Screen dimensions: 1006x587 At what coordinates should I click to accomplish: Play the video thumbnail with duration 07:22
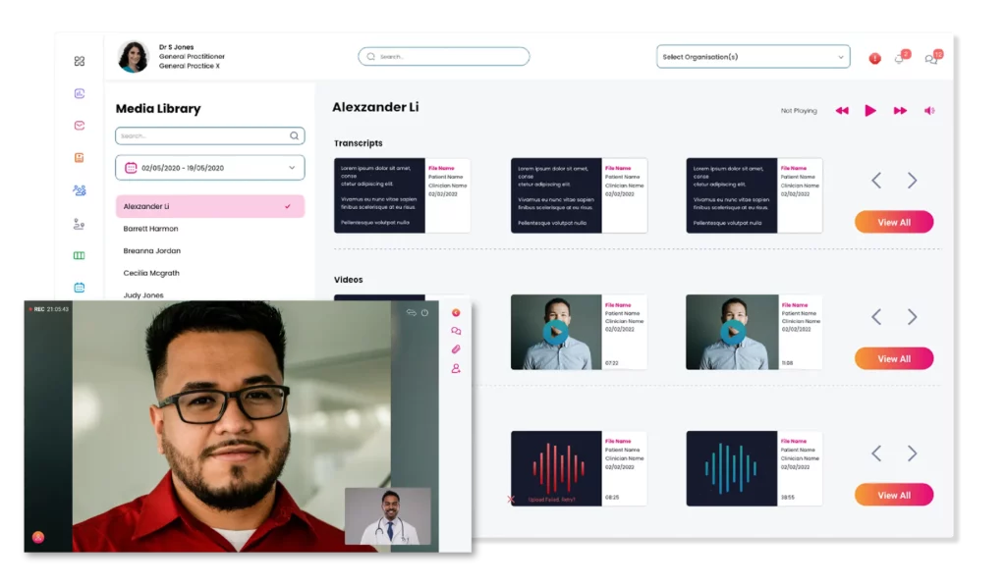click(556, 332)
